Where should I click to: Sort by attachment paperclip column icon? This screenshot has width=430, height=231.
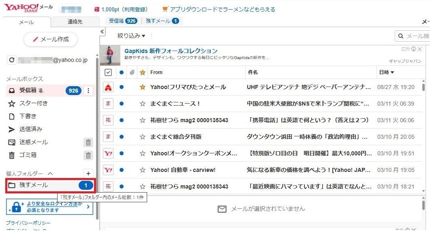coord(132,72)
